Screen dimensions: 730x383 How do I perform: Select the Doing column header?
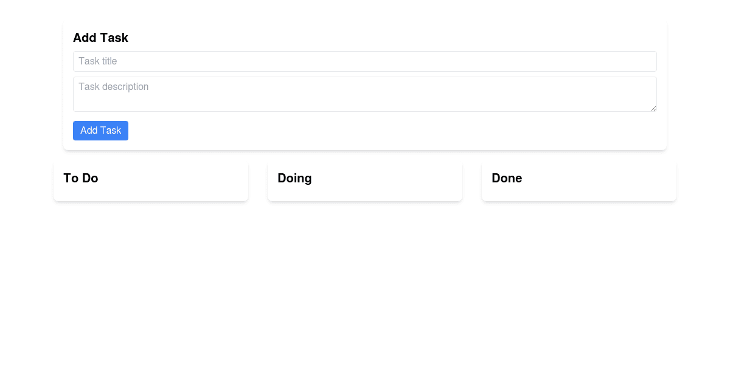pos(294,178)
